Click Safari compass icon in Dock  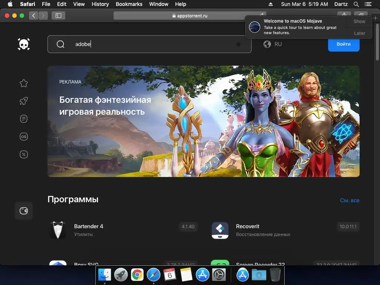(x=154, y=275)
